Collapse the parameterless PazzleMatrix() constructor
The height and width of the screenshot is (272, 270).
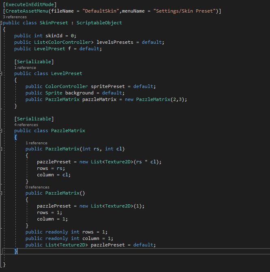[x=1, y=193]
